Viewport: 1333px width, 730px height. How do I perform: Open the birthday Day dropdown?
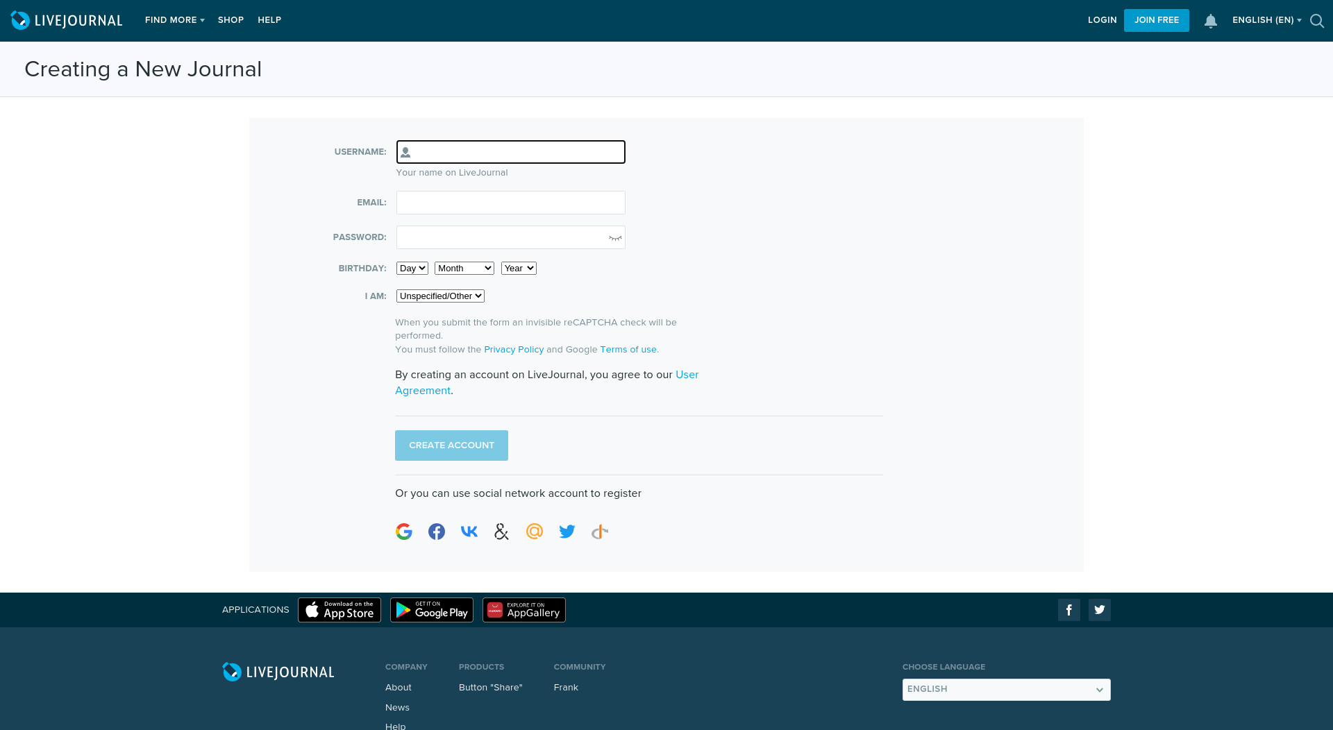412,269
